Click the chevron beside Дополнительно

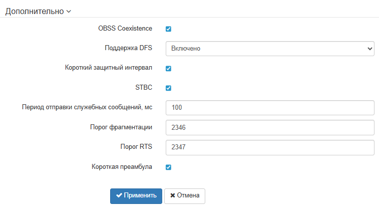pos(69,11)
